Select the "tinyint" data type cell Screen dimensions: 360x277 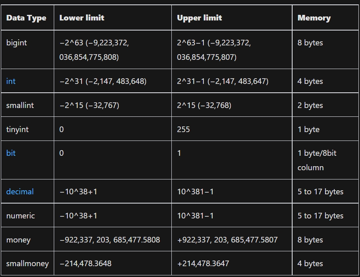pos(17,129)
